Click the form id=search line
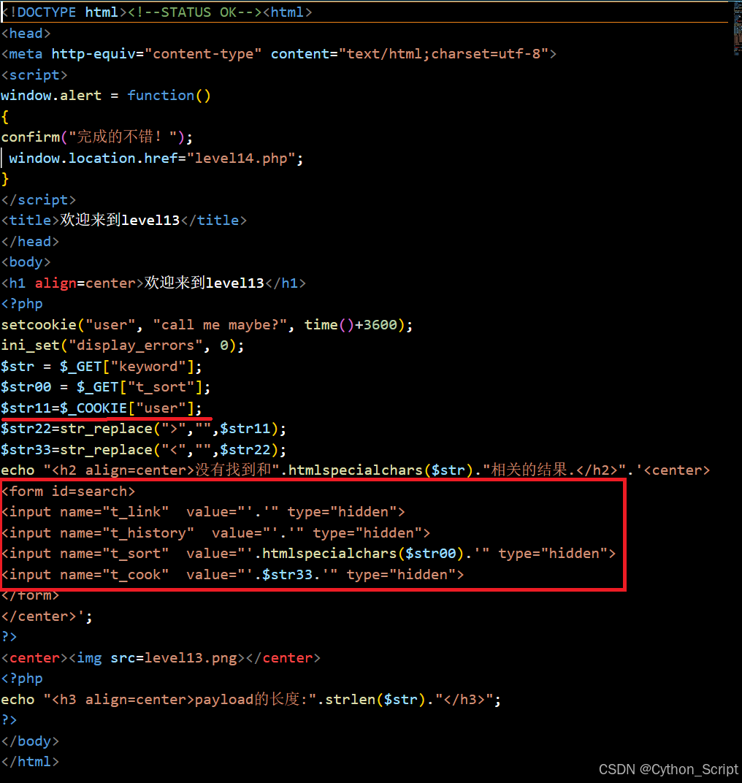Screen dimensions: 742x783 coord(68,492)
